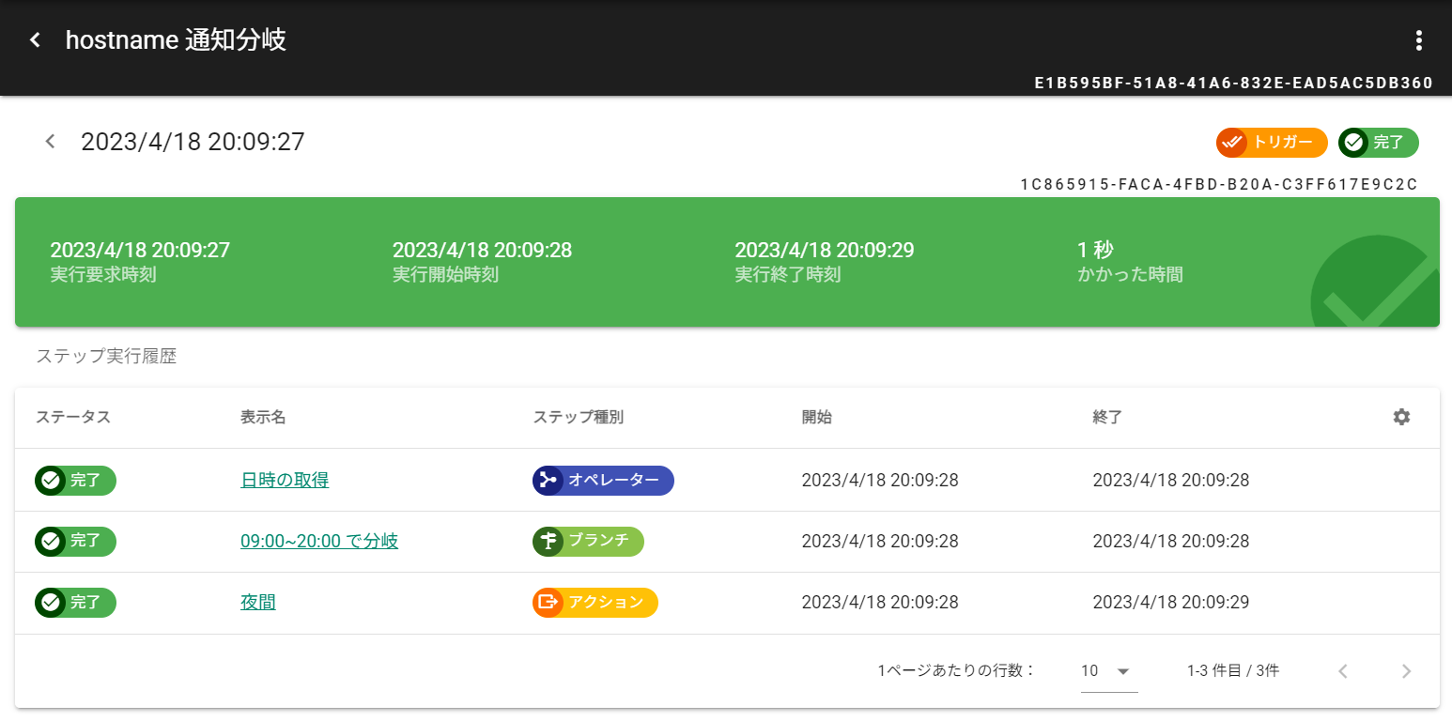
Task: Click the 開始 column header
Action: 816,417
